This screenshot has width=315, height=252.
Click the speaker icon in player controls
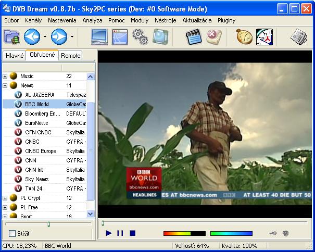tap(285, 233)
